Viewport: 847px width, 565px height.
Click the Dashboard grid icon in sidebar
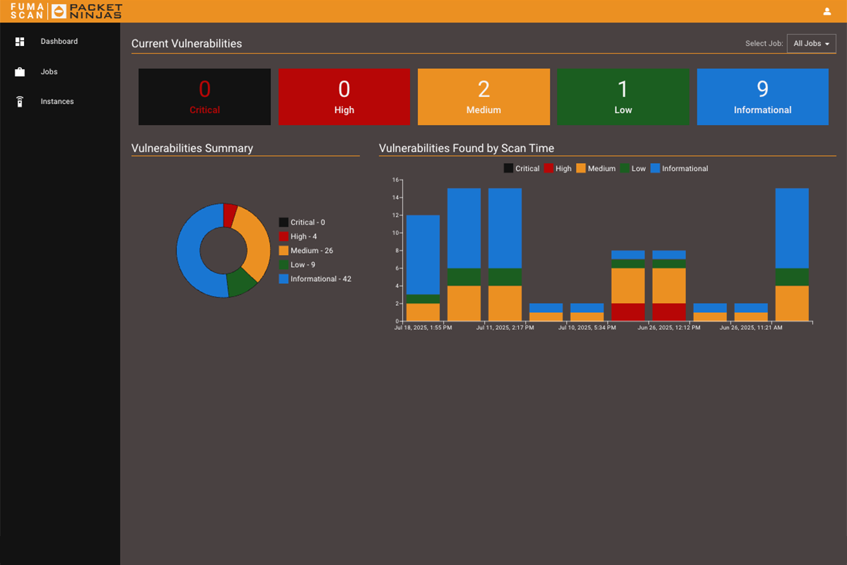tap(20, 42)
